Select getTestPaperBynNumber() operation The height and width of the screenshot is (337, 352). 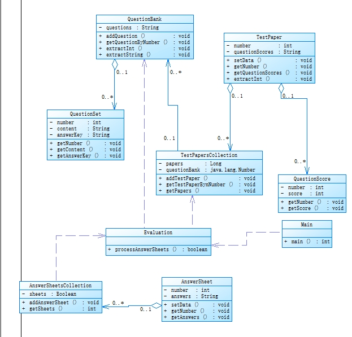tap(207, 185)
